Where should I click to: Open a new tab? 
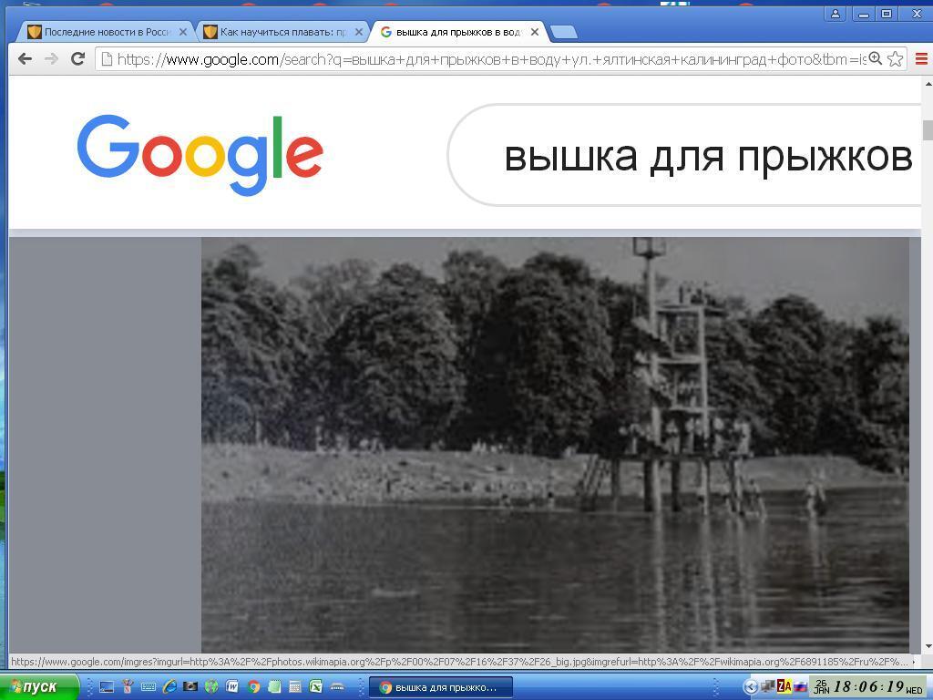click(x=564, y=32)
